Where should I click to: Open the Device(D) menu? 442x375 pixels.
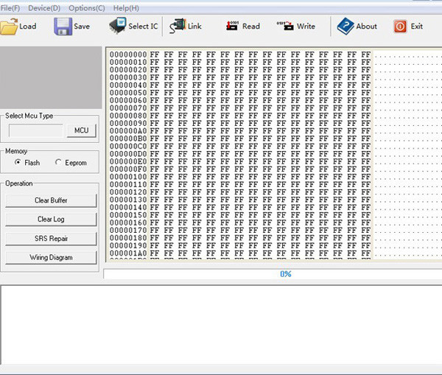[44, 8]
